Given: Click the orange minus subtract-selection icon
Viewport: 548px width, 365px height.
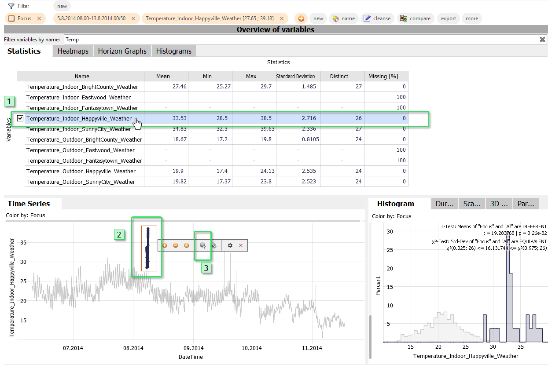Looking at the screenshot, I should [175, 245].
